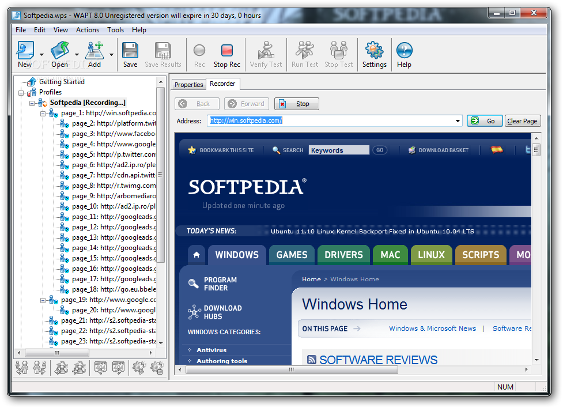The width and height of the screenshot is (563, 408).
Task: Click the Add profile toolbar icon
Action: click(x=95, y=50)
